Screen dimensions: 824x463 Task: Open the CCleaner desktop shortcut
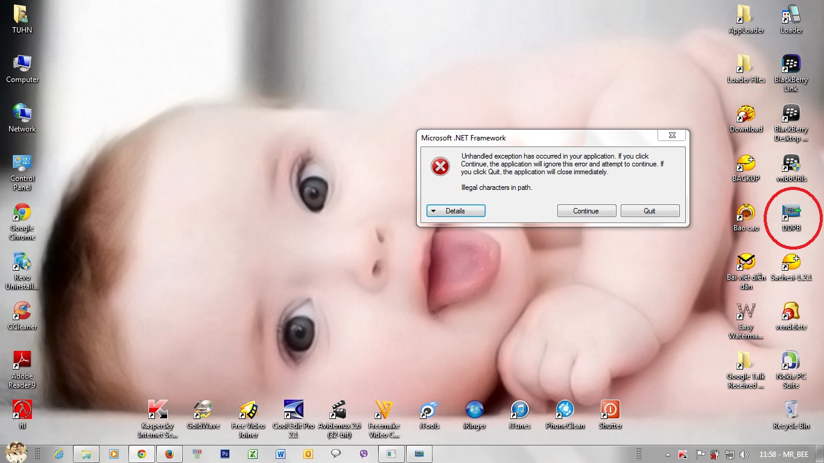pyautogui.click(x=22, y=312)
